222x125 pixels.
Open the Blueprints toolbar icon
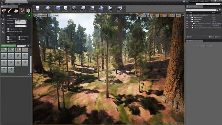click(83, 9)
